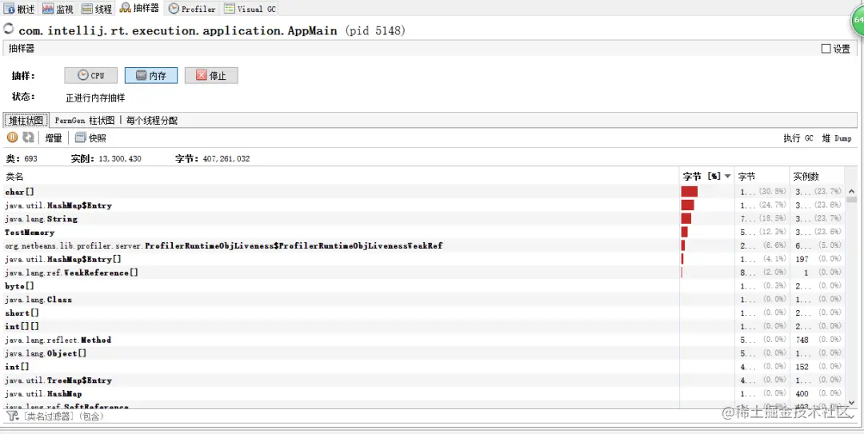Viewport: 864px width, 434px height.
Task: Select the TestMemory class row
Action: [423, 233]
